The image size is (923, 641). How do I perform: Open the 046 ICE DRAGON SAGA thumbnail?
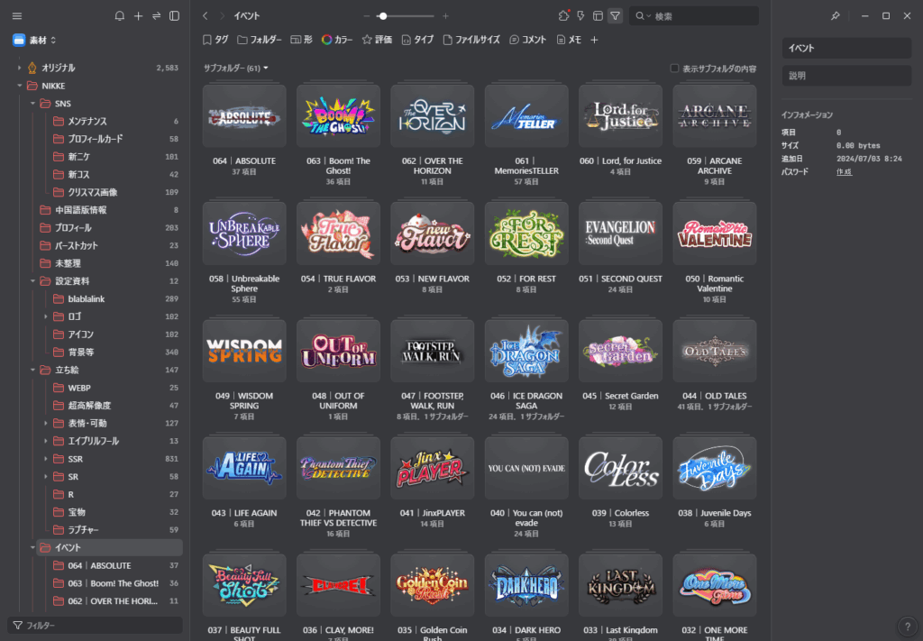click(526, 351)
